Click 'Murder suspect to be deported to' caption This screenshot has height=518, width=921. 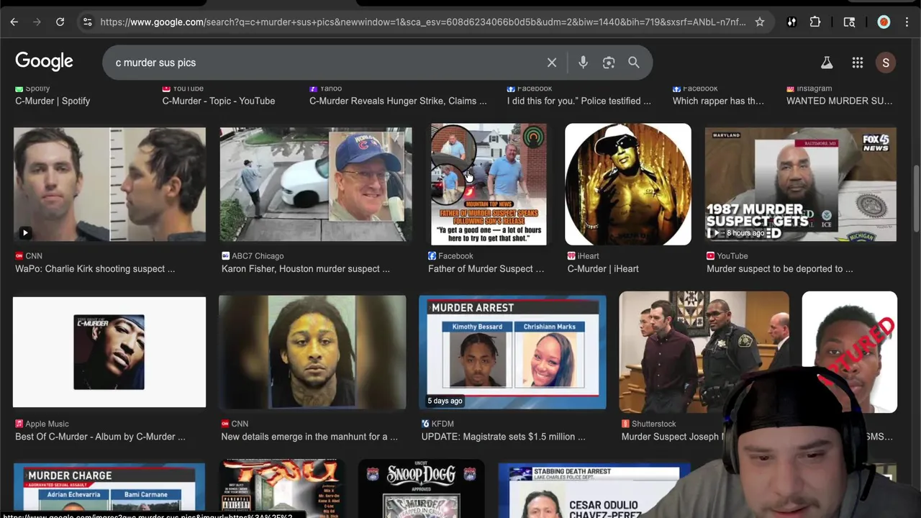(x=780, y=268)
